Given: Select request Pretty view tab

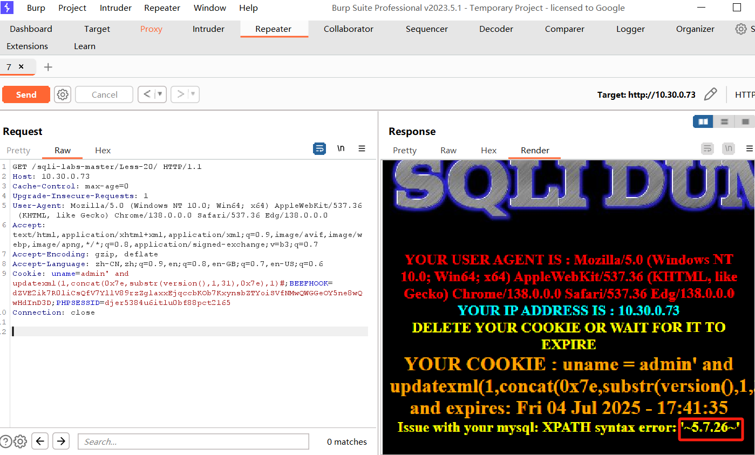Looking at the screenshot, I should coord(18,151).
